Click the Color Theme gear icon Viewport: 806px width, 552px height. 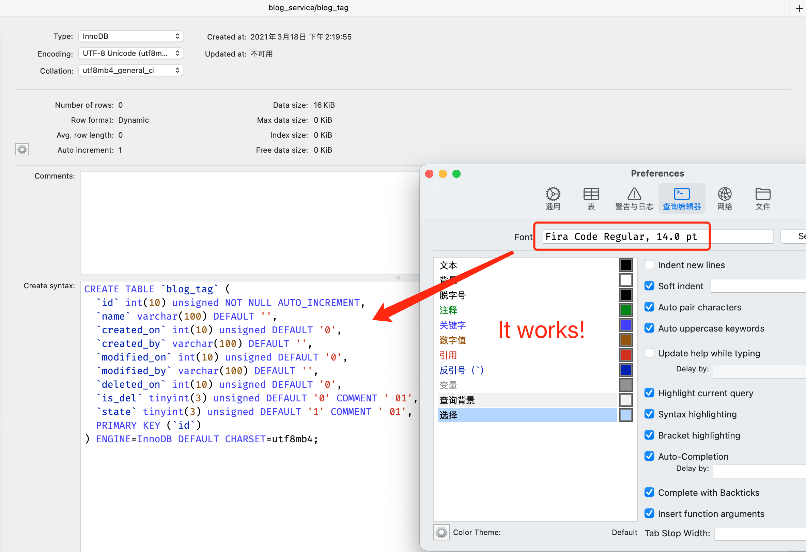click(441, 532)
